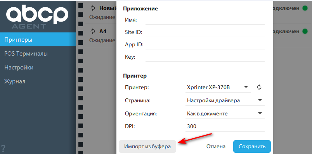Go to Настройки in the sidebar
The width and height of the screenshot is (312, 154).
pyautogui.click(x=38, y=68)
